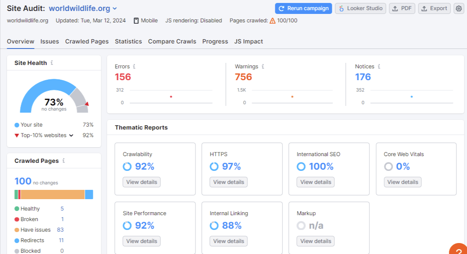Click the Notices info icon
The height and width of the screenshot is (254, 467).
coord(379,67)
